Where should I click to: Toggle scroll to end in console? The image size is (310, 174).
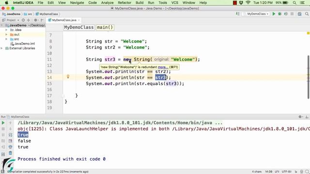[x=10, y=141]
